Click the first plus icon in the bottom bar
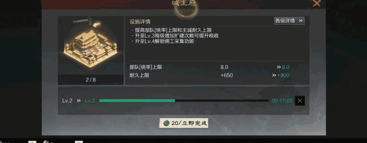Viewport: 367px width, 143px height. tap(32, 142)
